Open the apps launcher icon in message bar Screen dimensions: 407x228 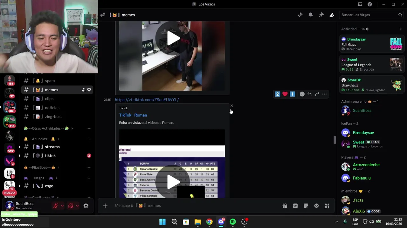pos(327,206)
